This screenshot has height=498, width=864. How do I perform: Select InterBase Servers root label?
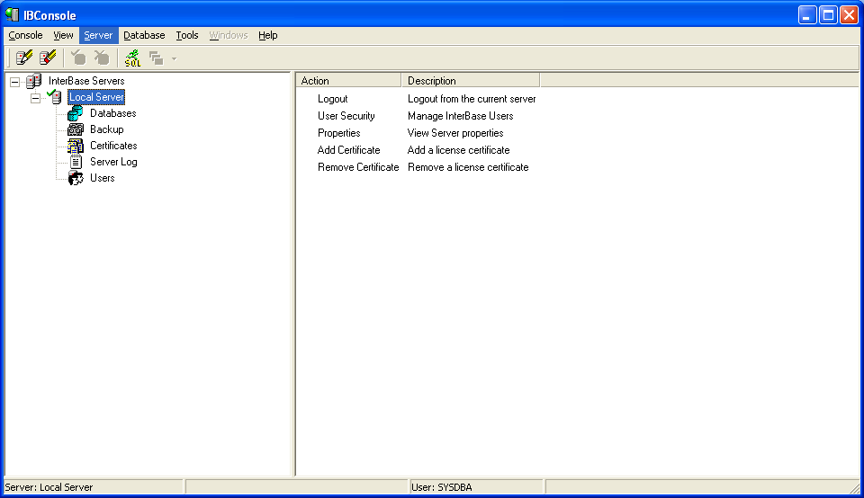click(x=86, y=81)
